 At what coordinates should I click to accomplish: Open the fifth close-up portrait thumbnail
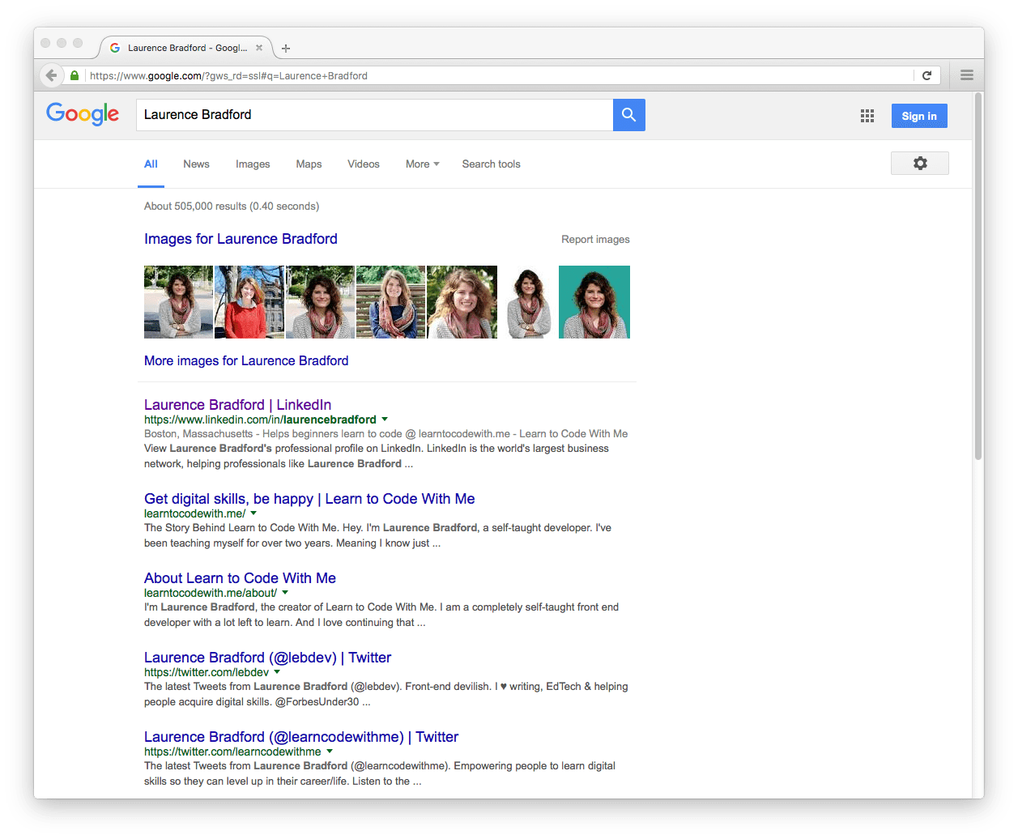(462, 302)
